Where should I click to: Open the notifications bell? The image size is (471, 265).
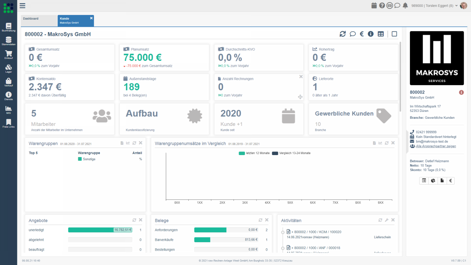pos(405,6)
